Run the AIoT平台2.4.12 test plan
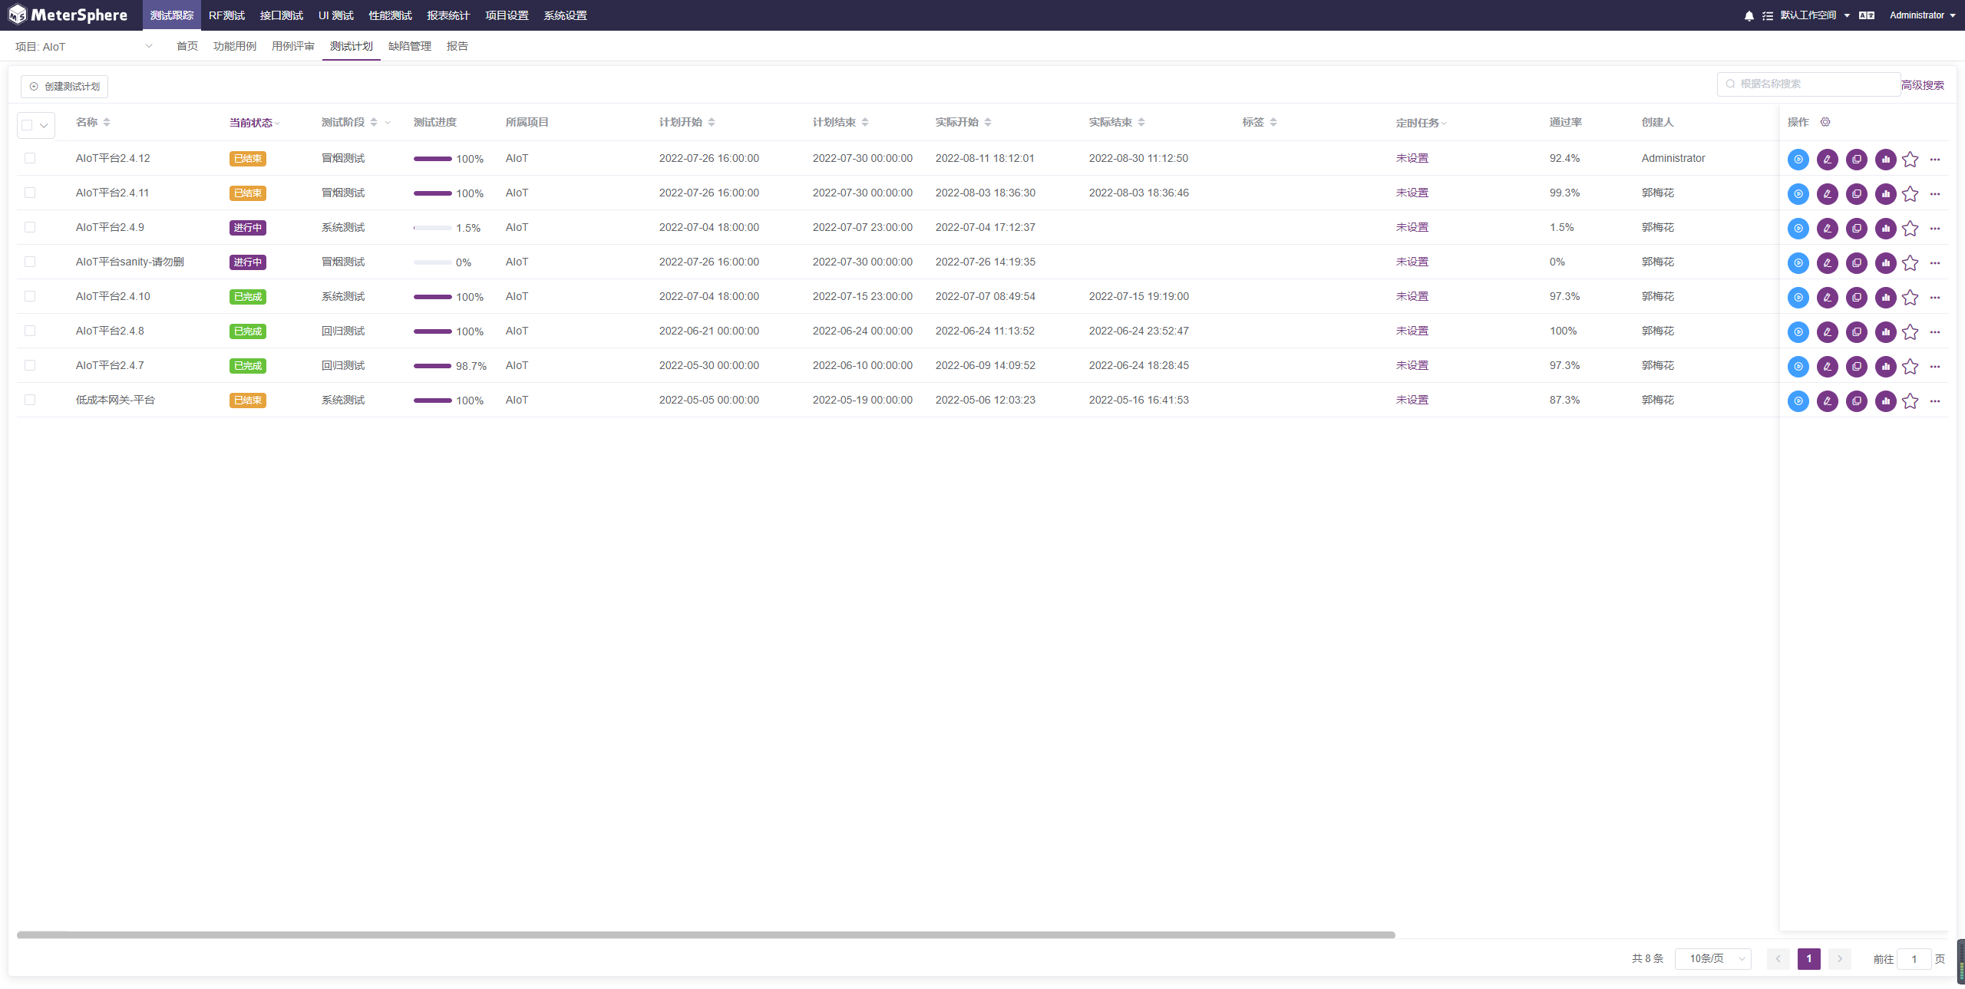The width and height of the screenshot is (1965, 989). [x=1798, y=160]
